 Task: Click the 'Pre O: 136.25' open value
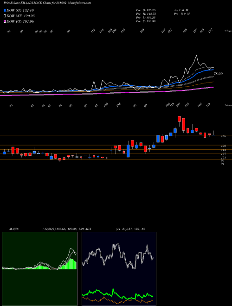146,10
